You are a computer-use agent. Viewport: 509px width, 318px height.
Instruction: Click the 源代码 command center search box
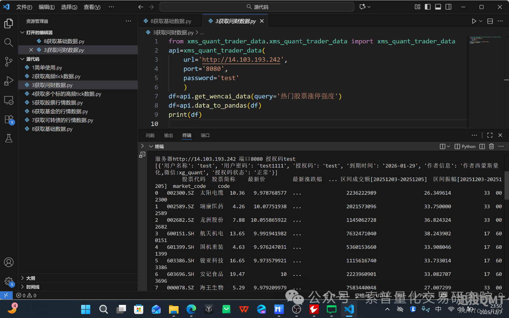click(257, 7)
